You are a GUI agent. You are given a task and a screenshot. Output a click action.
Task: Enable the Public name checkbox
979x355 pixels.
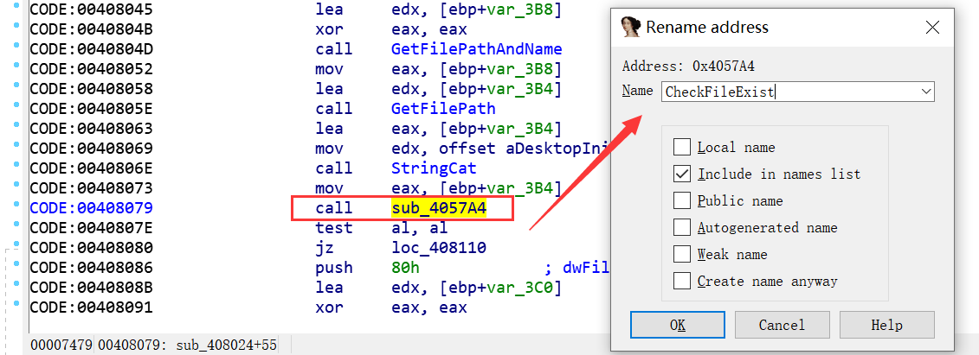click(x=682, y=200)
